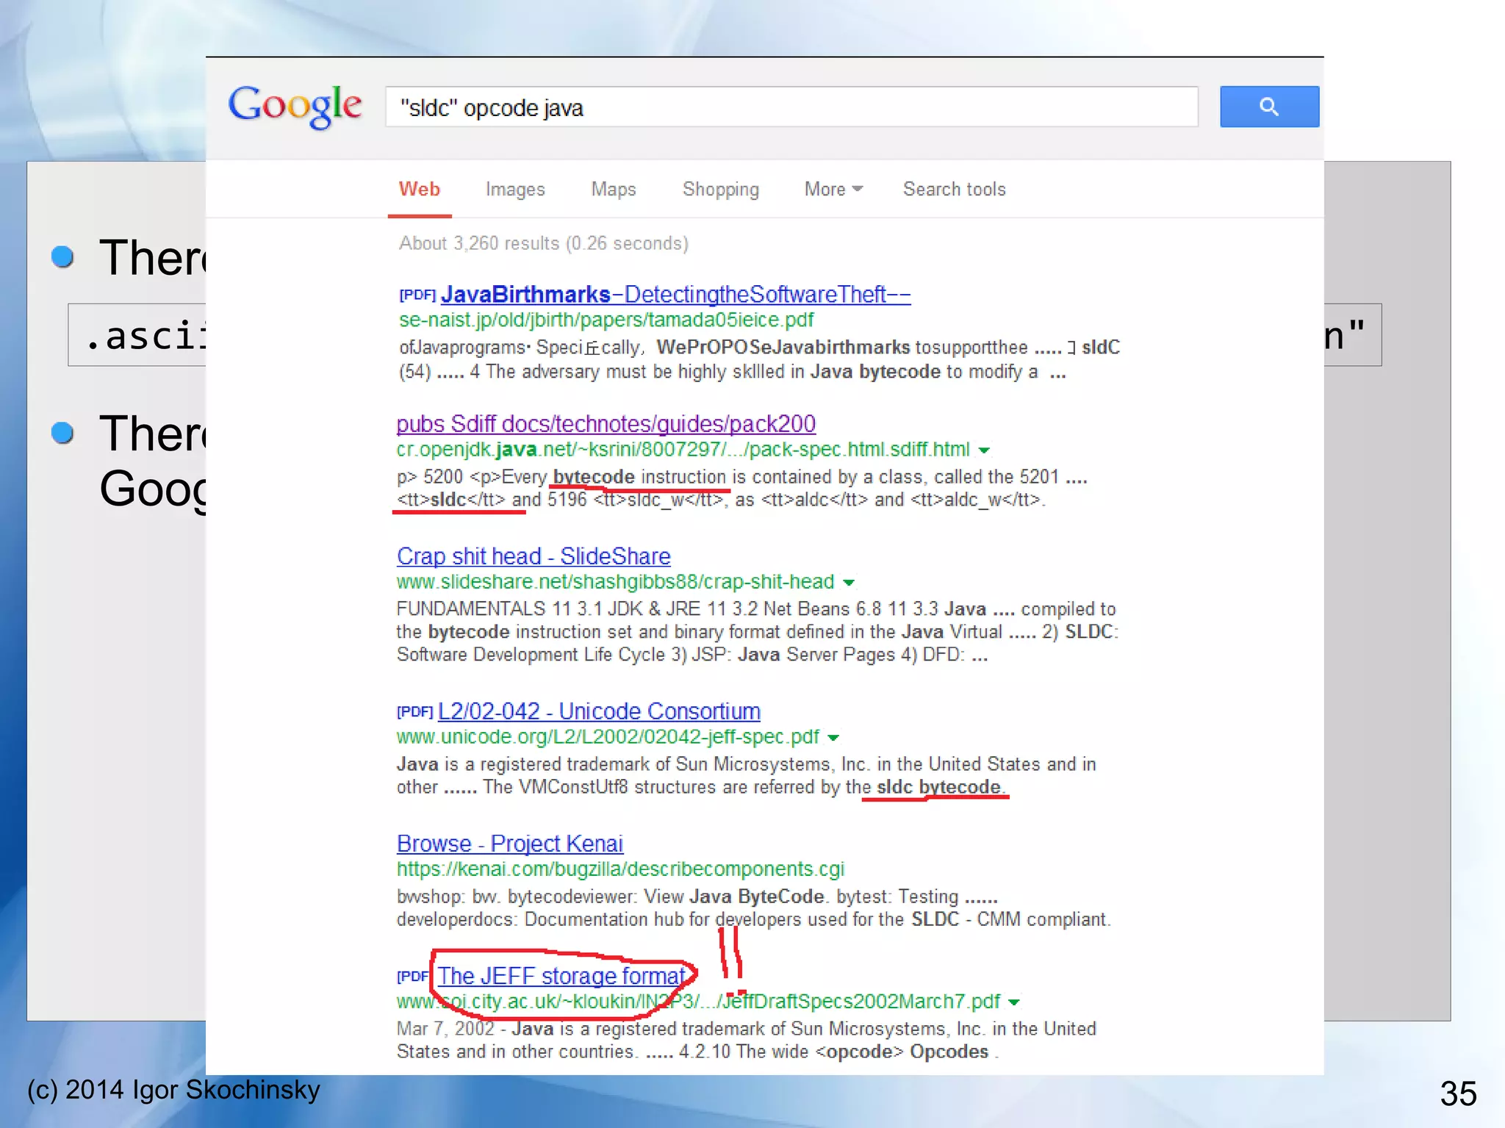Open the pubs Sdiff pack200 result
Image resolution: width=1505 pixels, height=1128 pixels.
tap(606, 424)
